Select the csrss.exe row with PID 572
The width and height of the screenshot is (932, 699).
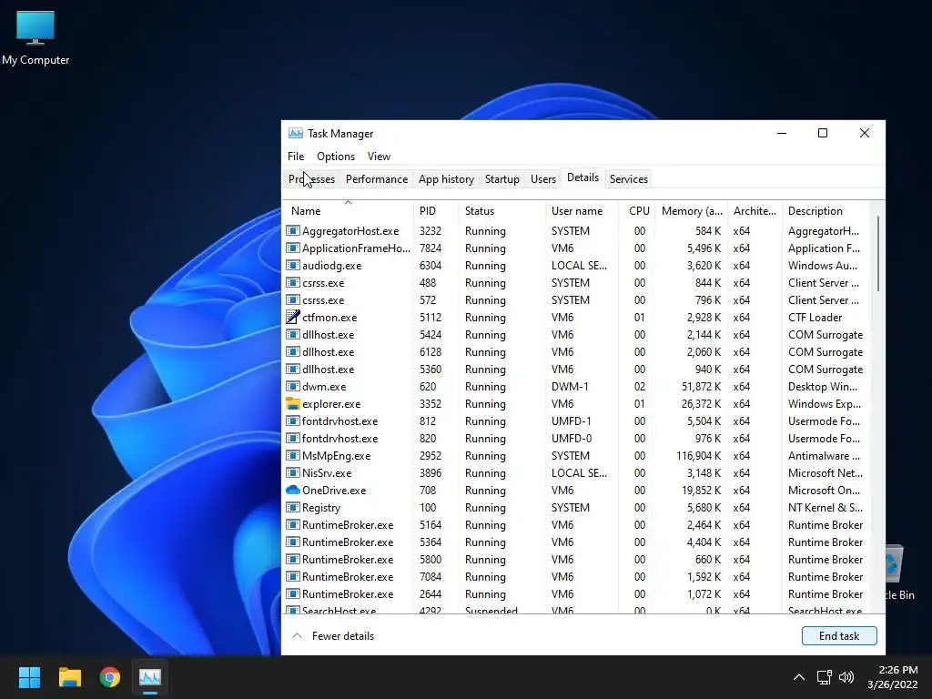coord(576,300)
